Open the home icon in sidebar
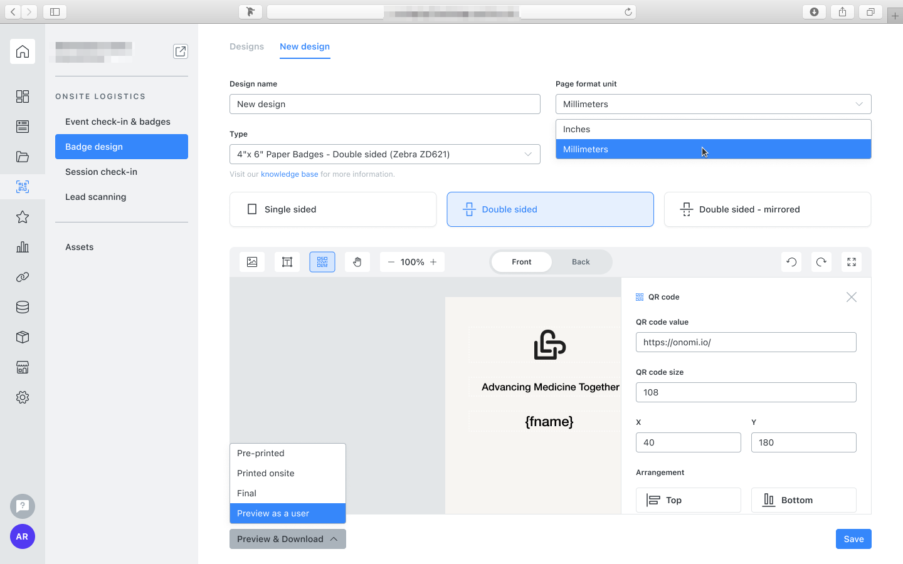 pyautogui.click(x=23, y=51)
